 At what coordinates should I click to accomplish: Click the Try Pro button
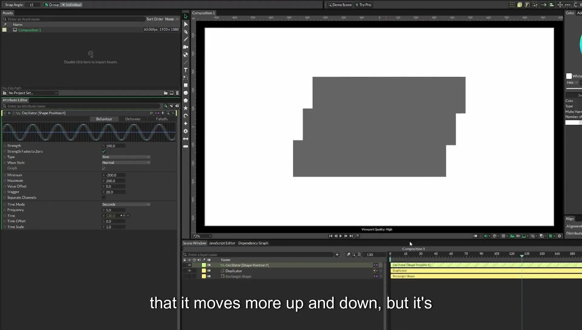click(x=363, y=5)
